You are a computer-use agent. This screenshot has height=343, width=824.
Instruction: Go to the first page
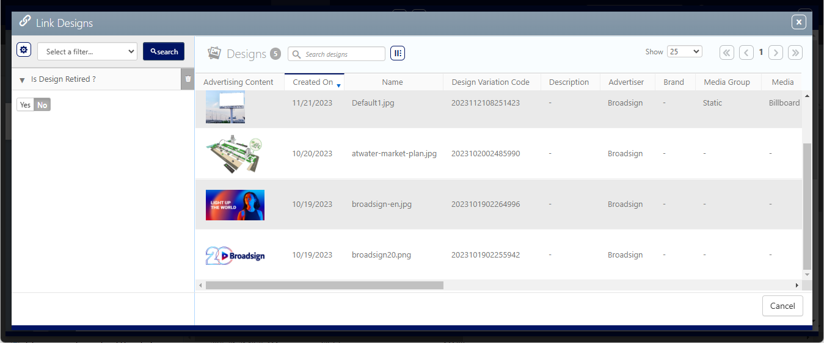(x=727, y=52)
